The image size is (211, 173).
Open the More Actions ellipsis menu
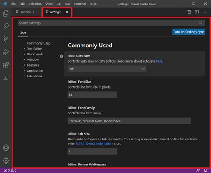204,12
